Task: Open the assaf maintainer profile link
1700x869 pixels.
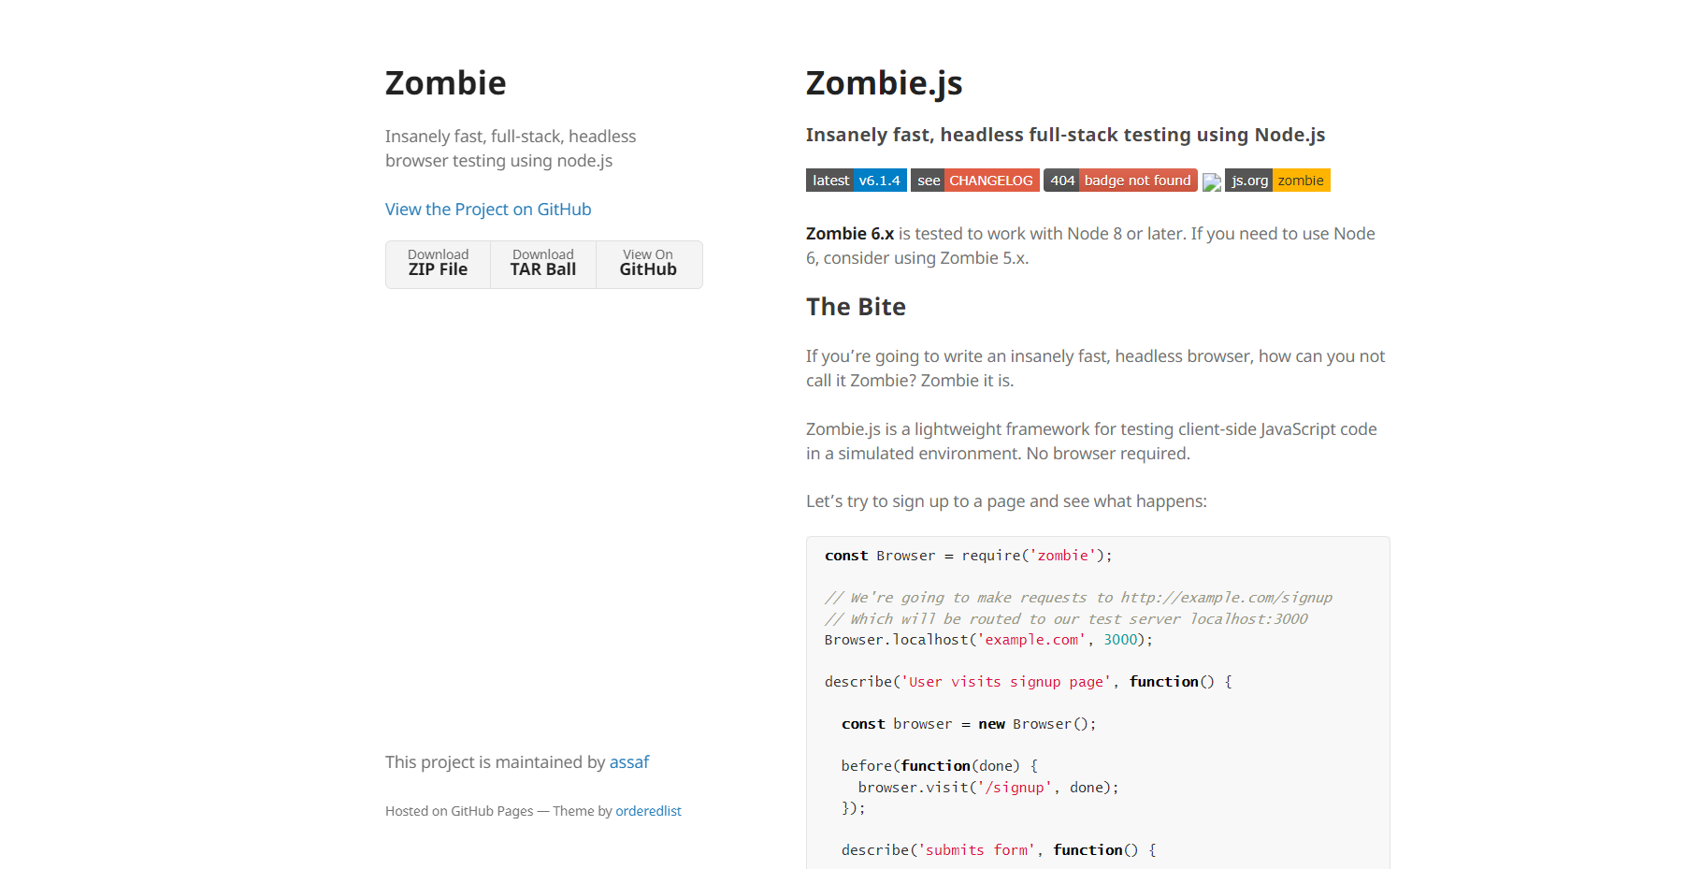Action: coord(628,761)
